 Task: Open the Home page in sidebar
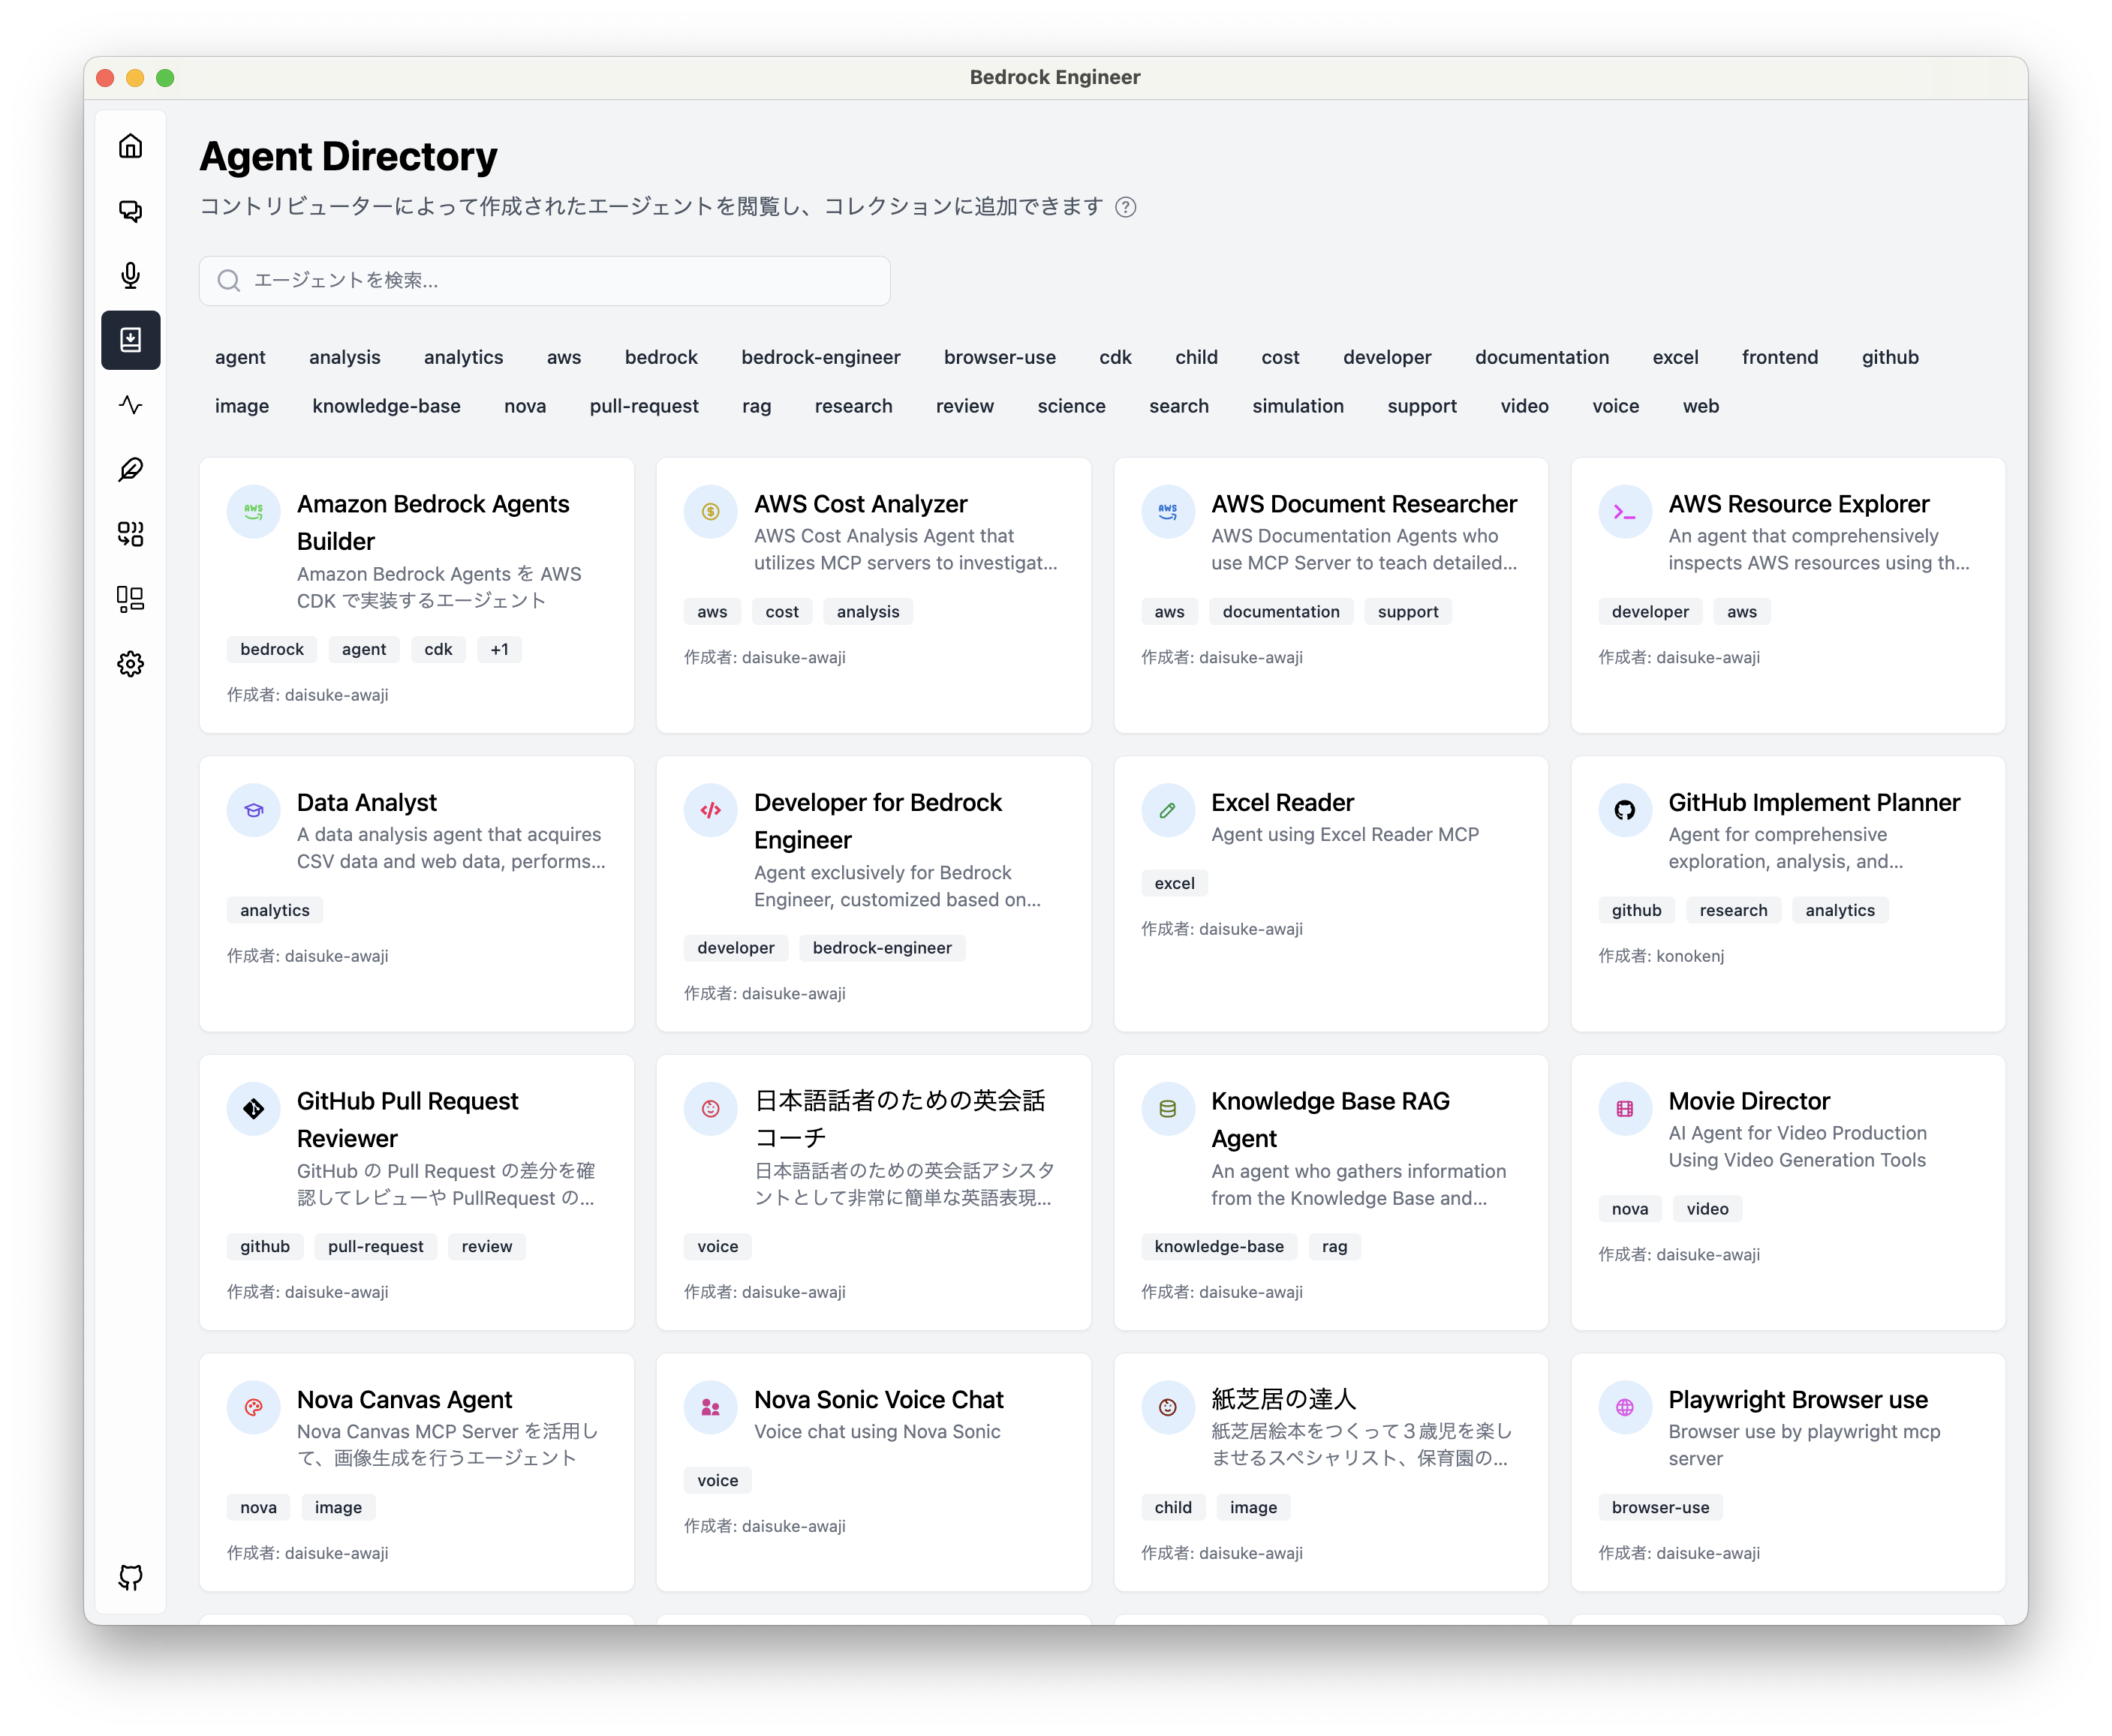tap(130, 146)
